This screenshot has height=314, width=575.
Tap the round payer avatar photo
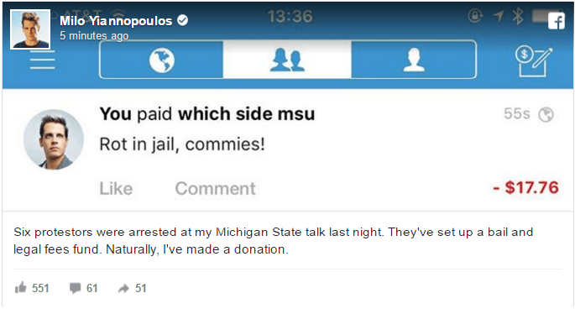54,139
